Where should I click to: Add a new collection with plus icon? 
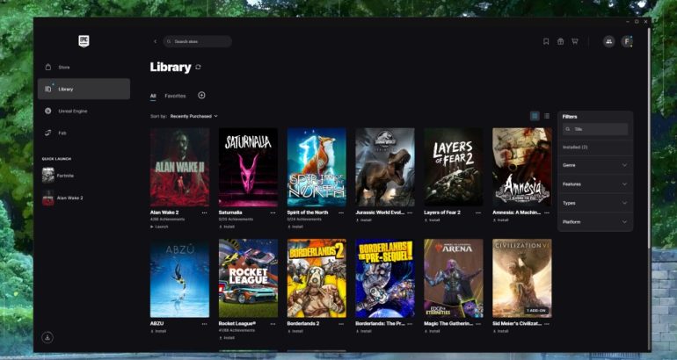(201, 96)
